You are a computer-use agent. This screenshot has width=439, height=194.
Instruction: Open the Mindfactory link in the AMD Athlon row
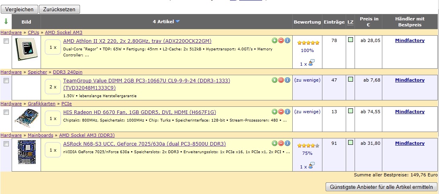click(x=410, y=40)
